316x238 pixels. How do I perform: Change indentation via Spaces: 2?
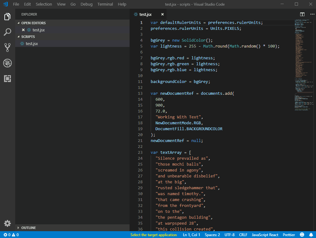pos(212,235)
